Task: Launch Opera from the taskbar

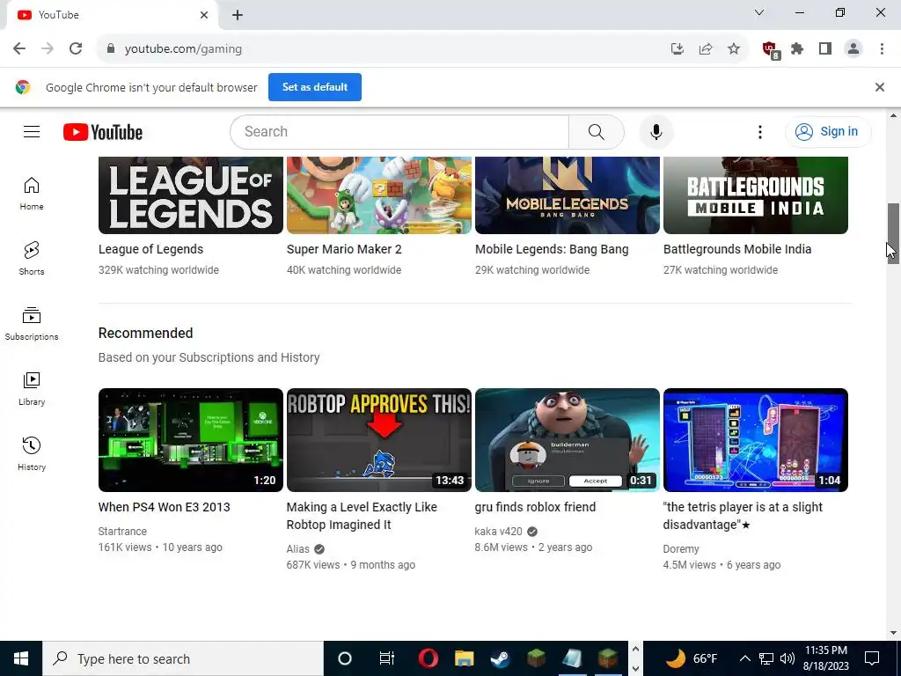Action: pos(429,658)
